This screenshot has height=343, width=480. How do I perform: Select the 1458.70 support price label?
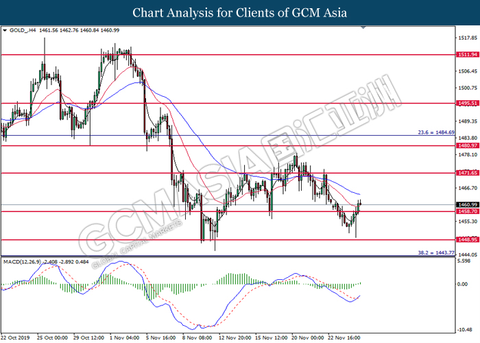(x=467, y=211)
